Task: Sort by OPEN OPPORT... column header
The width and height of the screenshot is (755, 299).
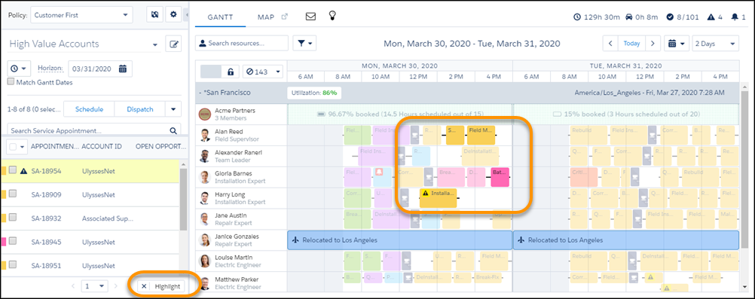Action: click(160, 146)
